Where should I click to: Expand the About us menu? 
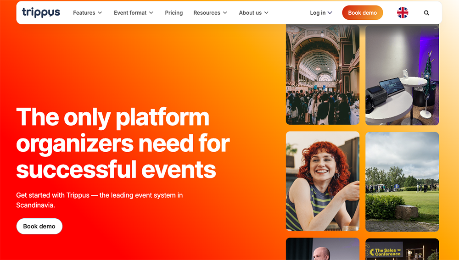253,13
